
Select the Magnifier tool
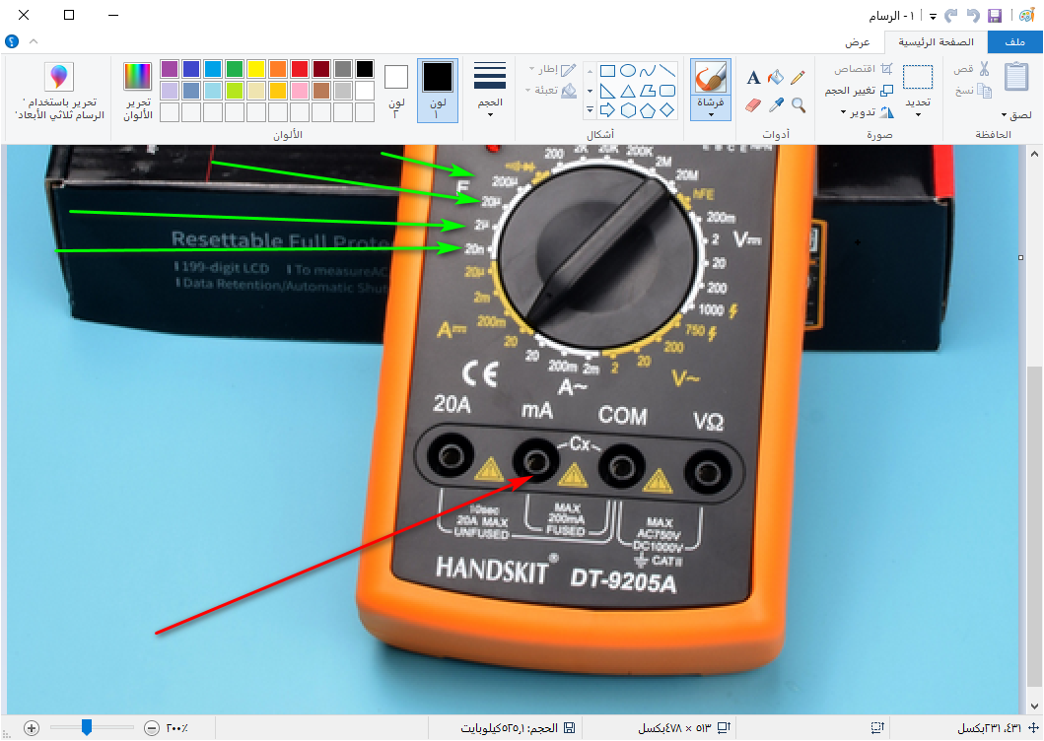[x=799, y=105]
